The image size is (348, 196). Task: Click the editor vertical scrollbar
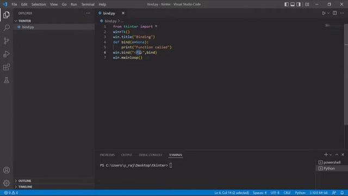pos(346,75)
